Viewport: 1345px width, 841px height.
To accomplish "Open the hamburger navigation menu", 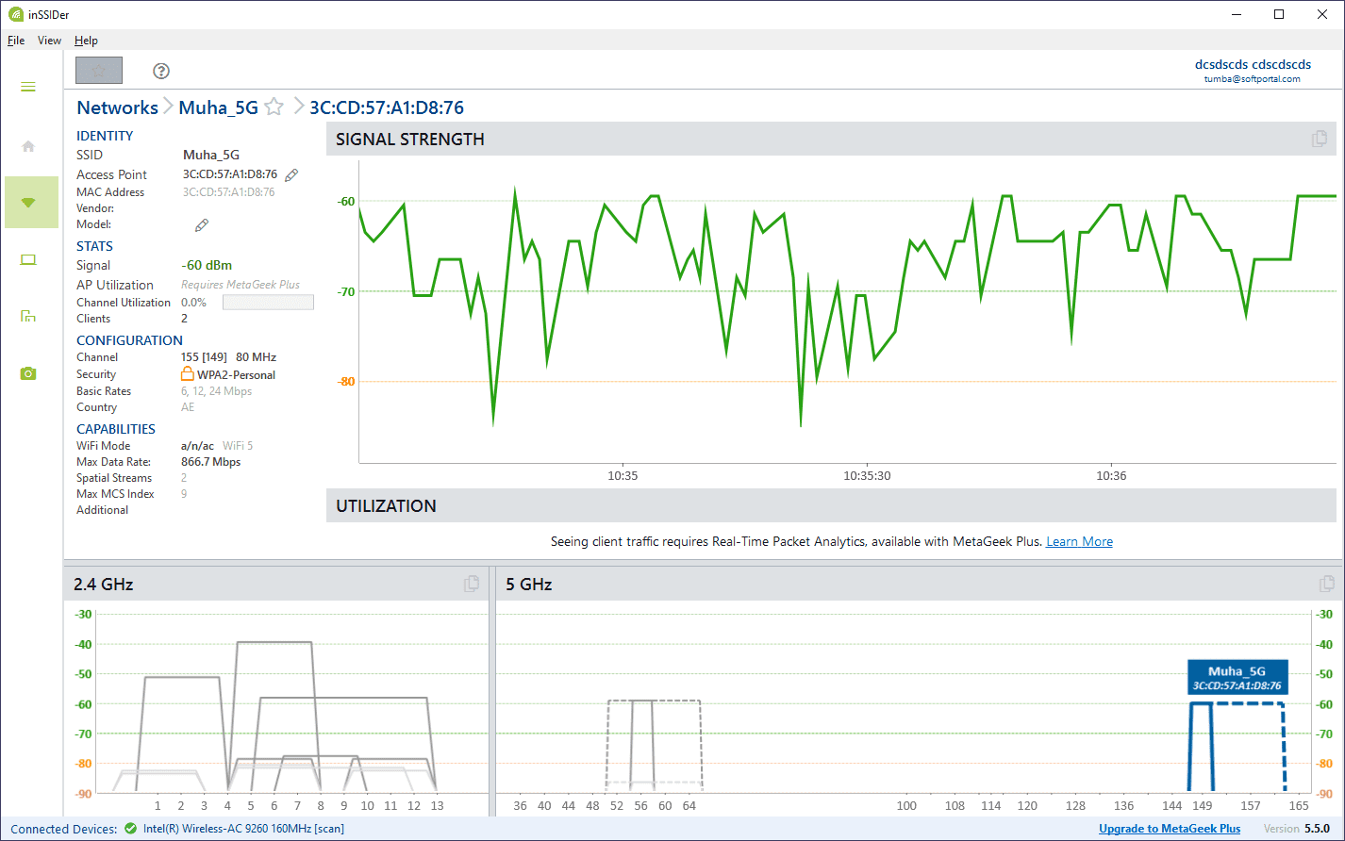I will (x=28, y=87).
